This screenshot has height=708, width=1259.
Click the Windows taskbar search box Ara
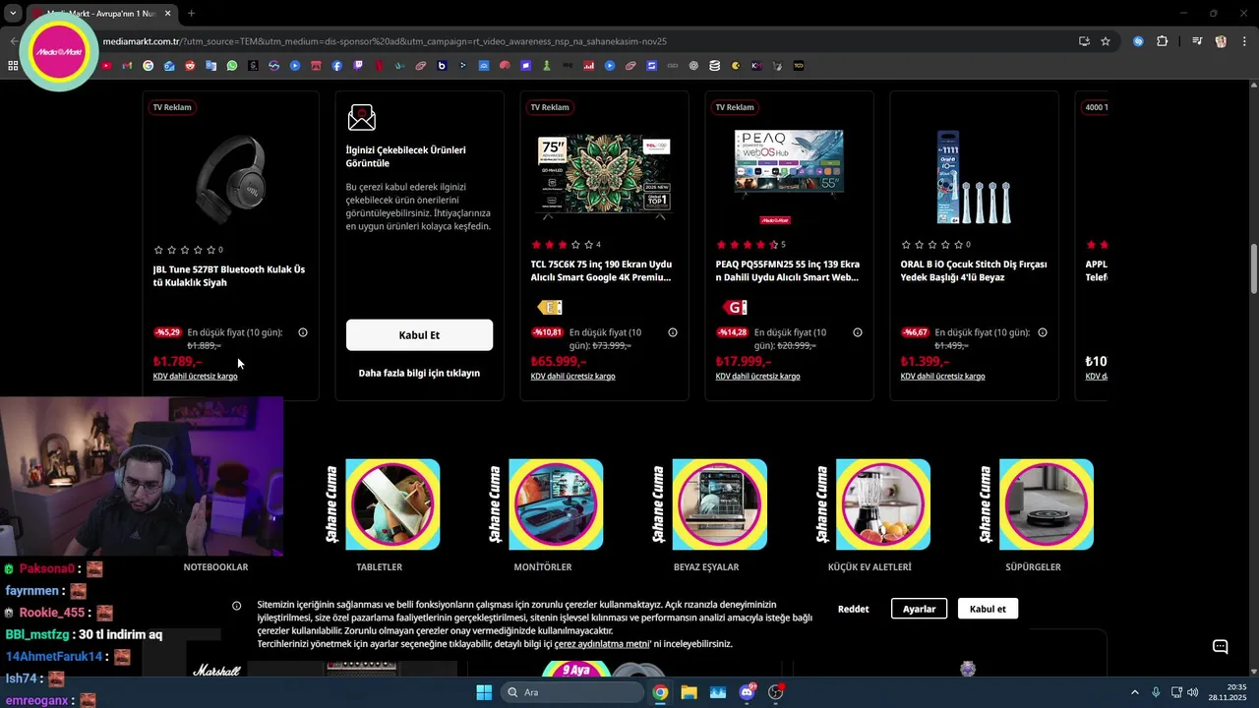[x=572, y=692]
